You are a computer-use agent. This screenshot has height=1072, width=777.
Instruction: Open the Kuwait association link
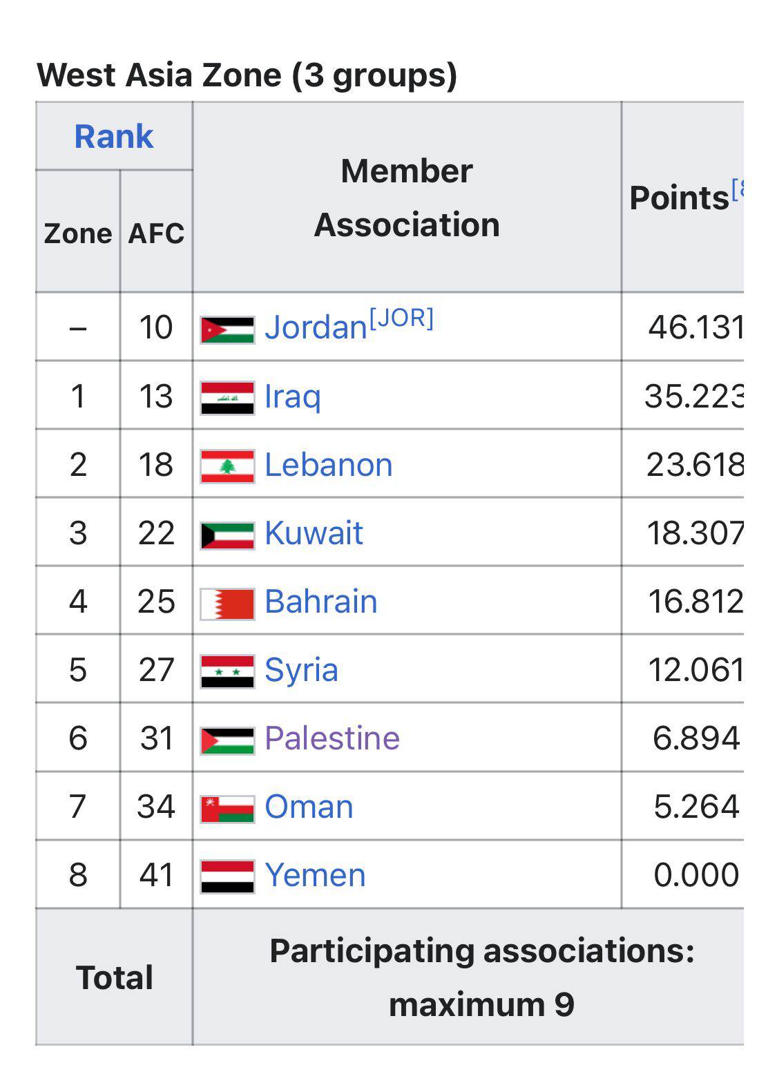pos(314,533)
